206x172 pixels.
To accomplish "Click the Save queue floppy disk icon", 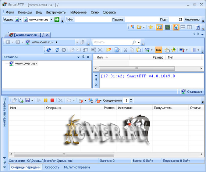I will click(28, 100).
